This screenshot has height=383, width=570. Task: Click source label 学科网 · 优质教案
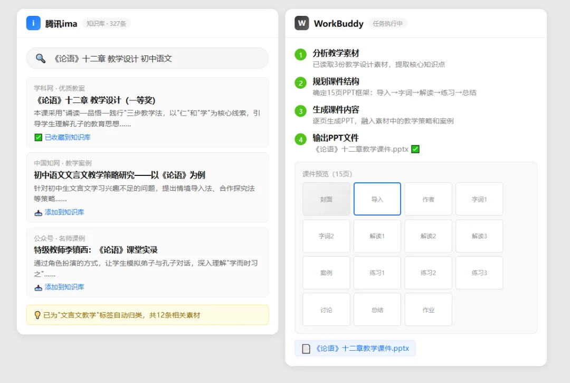coord(59,88)
